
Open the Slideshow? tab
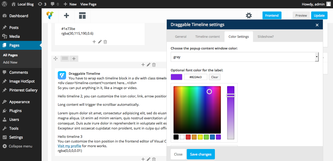tap(265, 36)
